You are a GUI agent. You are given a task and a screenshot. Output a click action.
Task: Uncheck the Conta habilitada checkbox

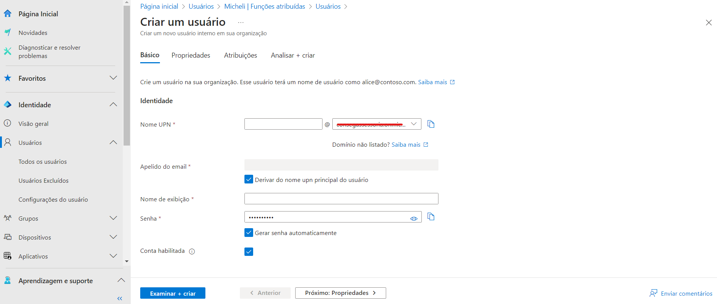(x=249, y=252)
